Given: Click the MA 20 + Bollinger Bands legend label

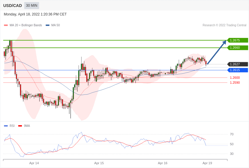Looking at the screenshot, I should (26, 25).
